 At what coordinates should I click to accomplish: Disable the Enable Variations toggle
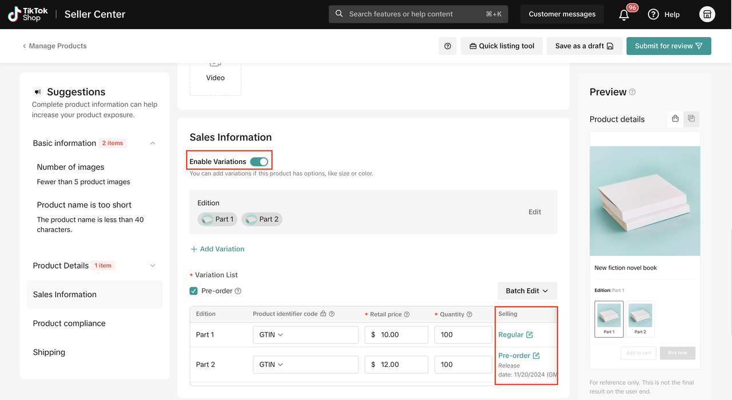(x=259, y=162)
